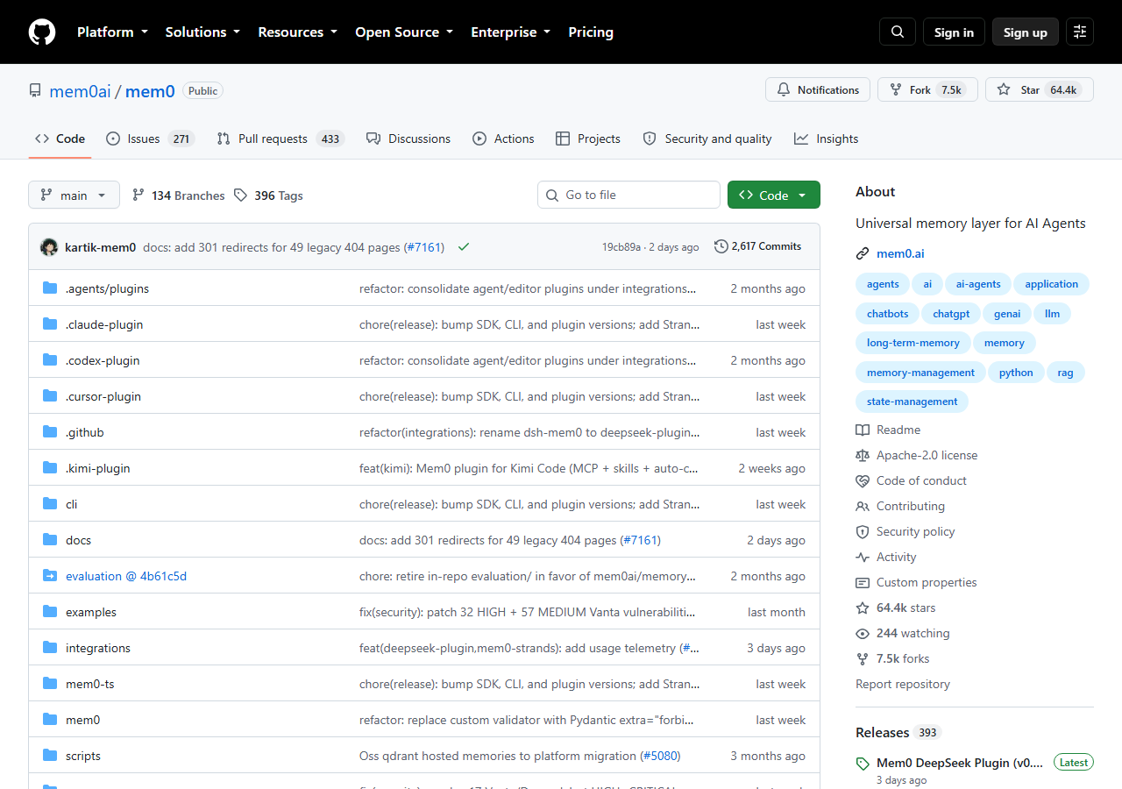This screenshot has width=1122, height=789.
Task: Open the green Code dropdown button
Action: coord(774,195)
